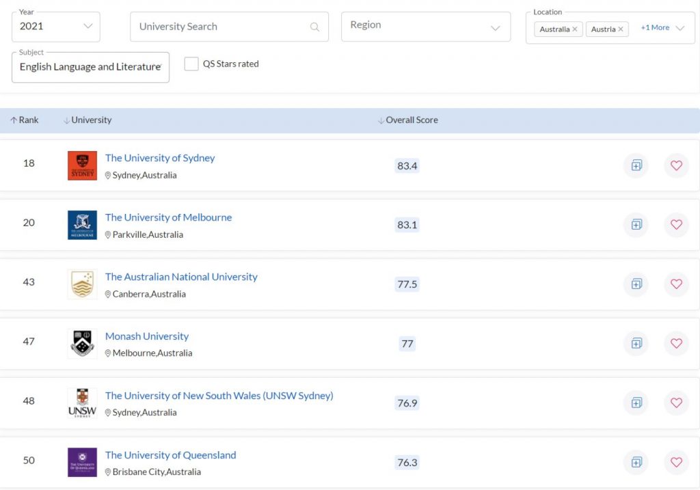Click the University of Melbourne logo
This screenshot has height=490, width=700.
[82, 225]
